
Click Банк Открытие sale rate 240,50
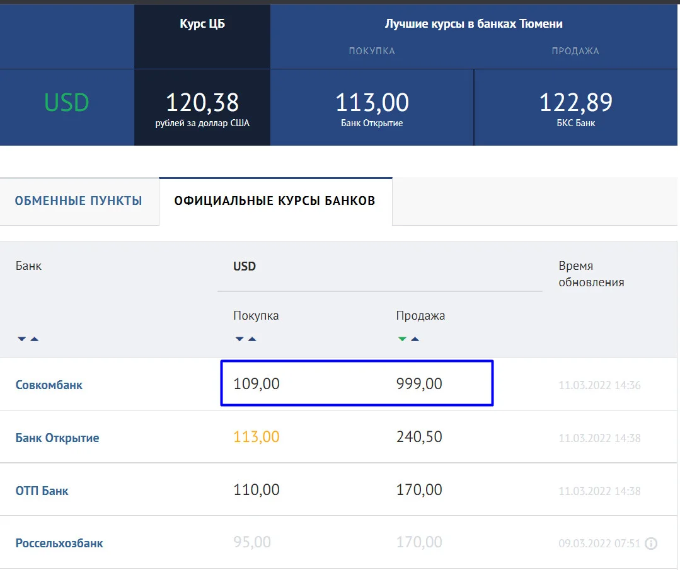click(419, 437)
